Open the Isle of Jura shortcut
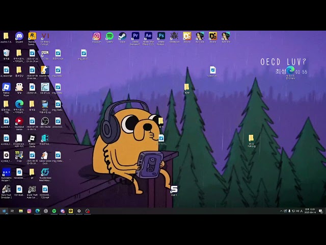 (45, 87)
